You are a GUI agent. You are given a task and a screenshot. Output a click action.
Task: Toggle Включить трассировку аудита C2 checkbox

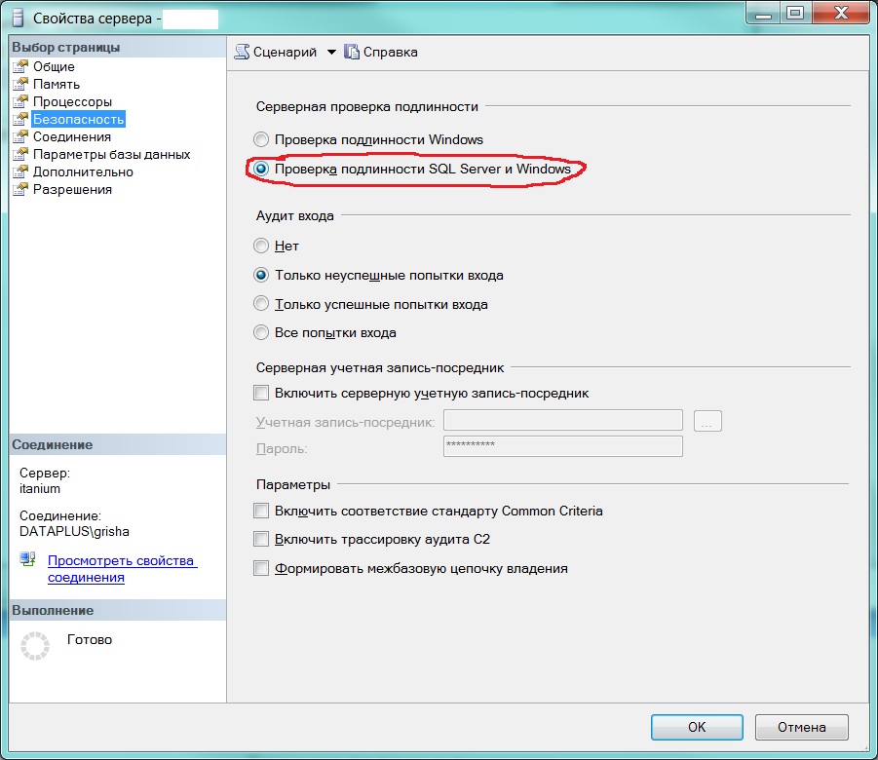click(x=261, y=540)
